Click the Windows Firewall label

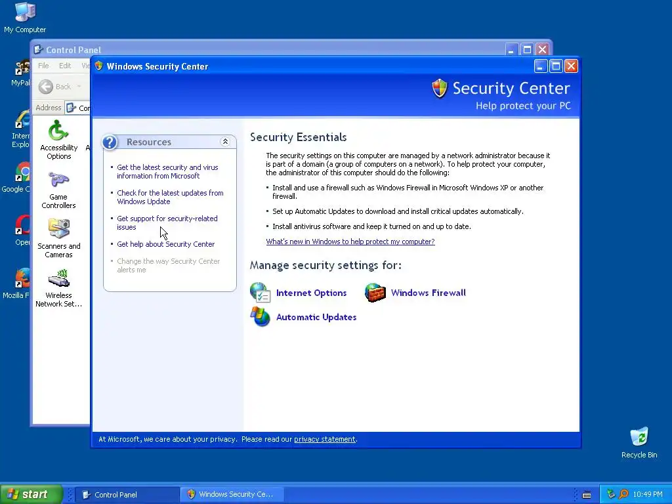[x=428, y=293]
